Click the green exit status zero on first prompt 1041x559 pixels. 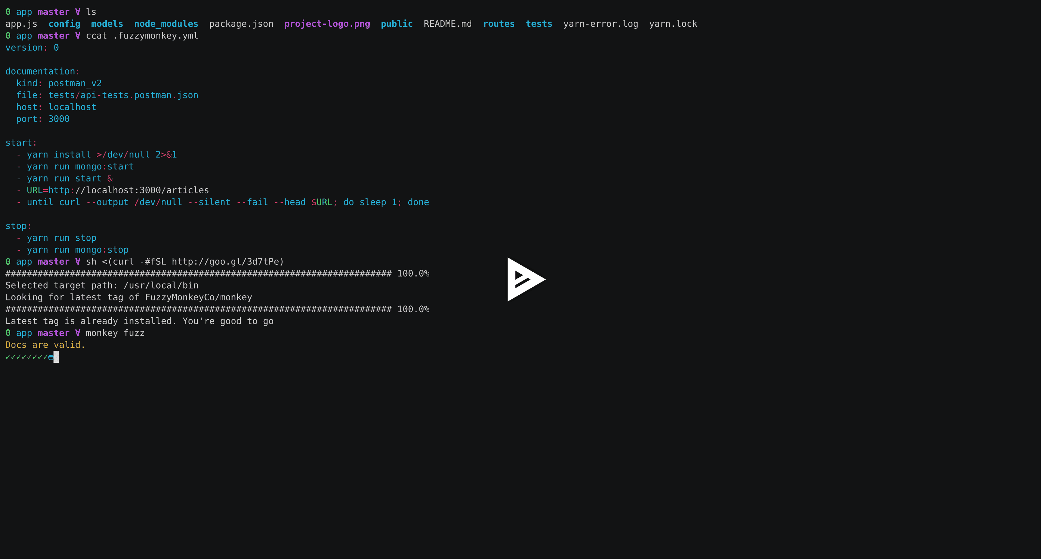click(8, 12)
